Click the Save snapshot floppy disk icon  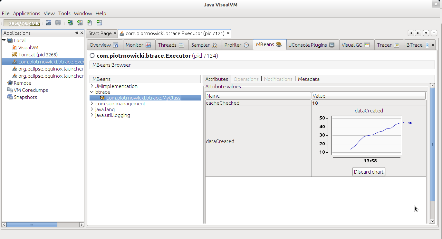tap(58, 23)
